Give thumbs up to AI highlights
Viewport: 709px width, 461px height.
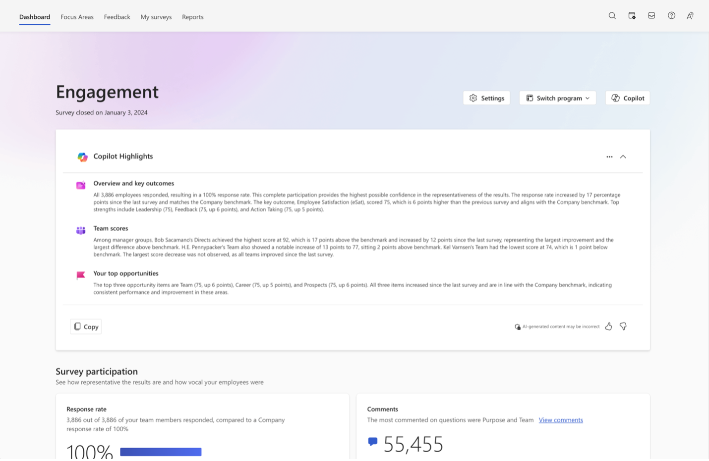point(608,326)
